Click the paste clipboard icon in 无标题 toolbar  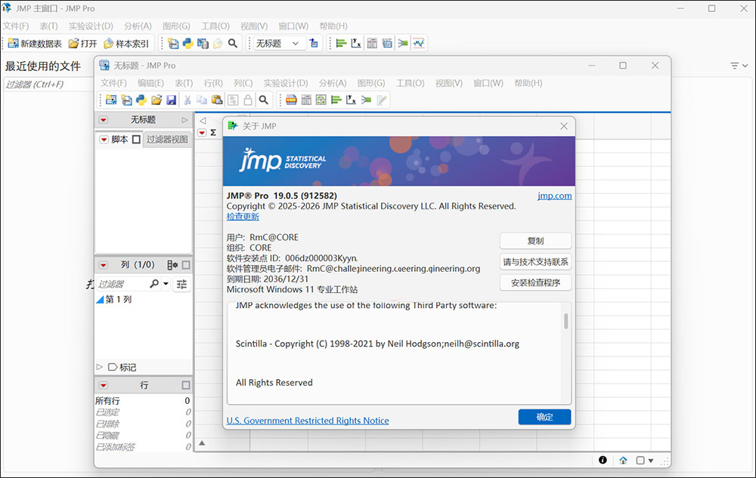click(217, 100)
